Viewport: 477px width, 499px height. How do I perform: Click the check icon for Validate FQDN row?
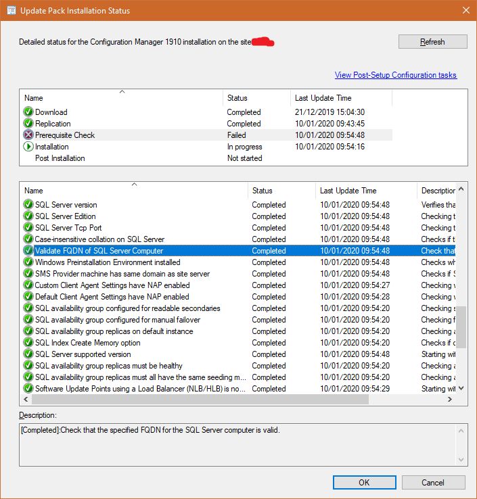pyautogui.click(x=28, y=250)
